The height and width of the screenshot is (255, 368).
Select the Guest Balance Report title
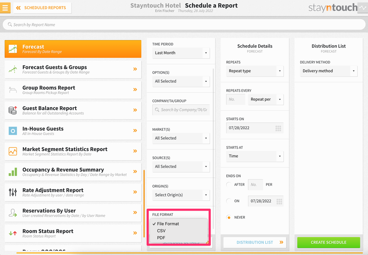click(50, 108)
